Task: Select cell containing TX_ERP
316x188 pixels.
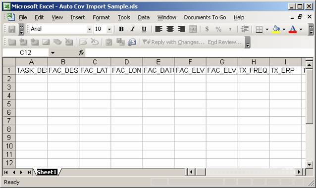Action: pyautogui.click(x=285, y=70)
